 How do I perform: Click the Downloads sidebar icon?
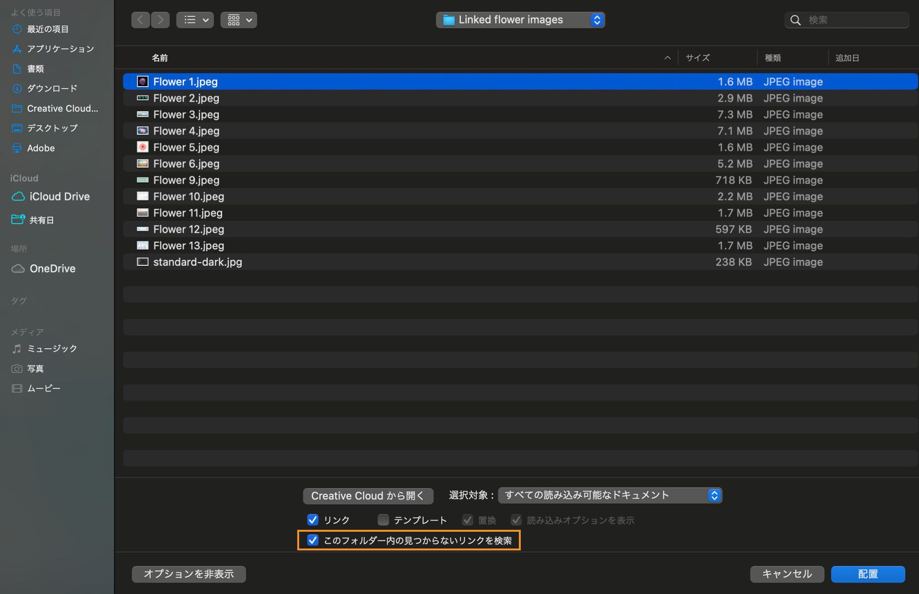(17, 89)
